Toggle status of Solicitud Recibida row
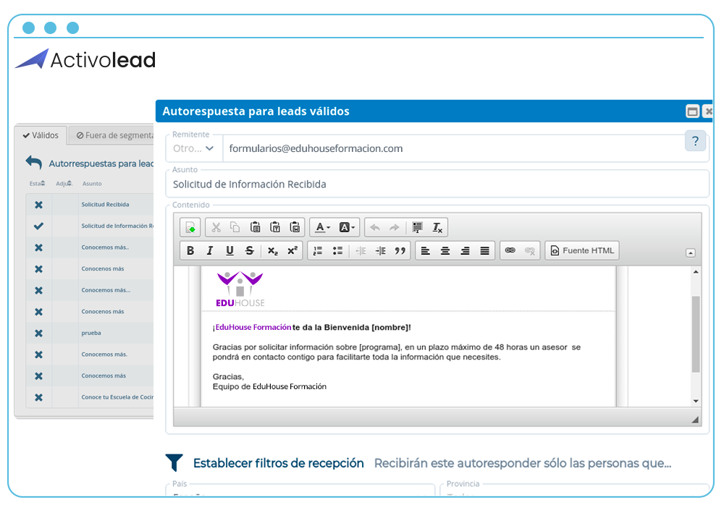This screenshot has height=510, width=724. pyautogui.click(x=39, y=205)
